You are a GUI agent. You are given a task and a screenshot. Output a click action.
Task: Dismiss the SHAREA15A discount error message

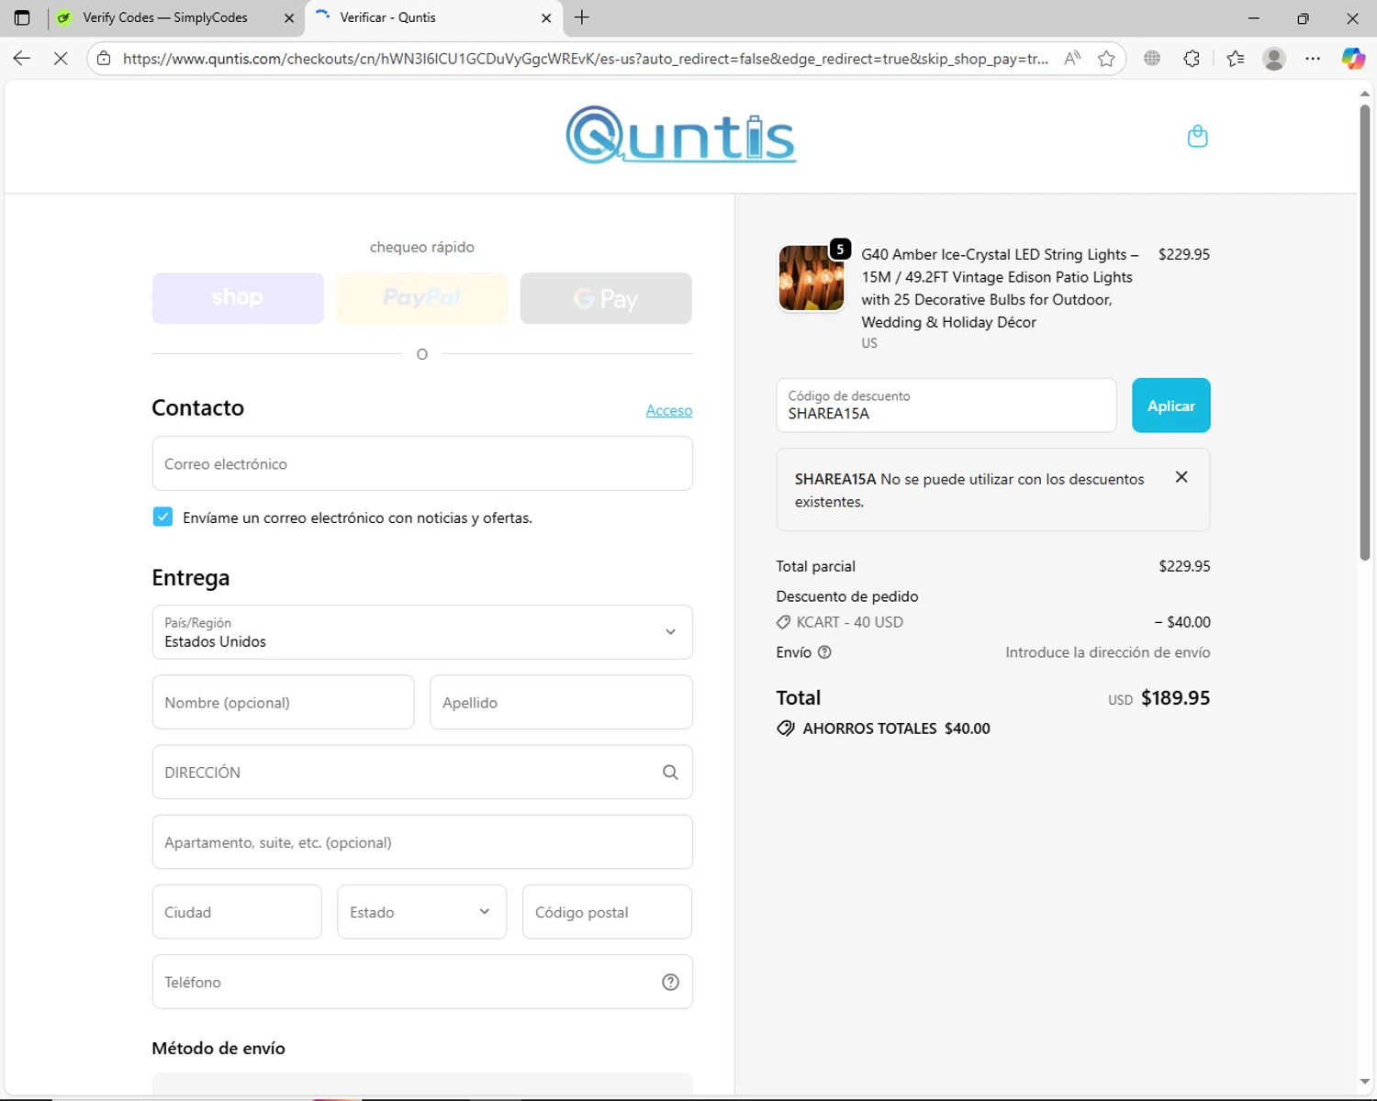tap(1181, 477)
